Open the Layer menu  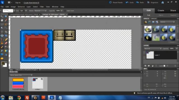click(29, 7)
